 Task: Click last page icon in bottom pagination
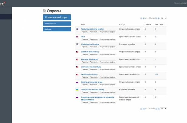pos(158,109)
